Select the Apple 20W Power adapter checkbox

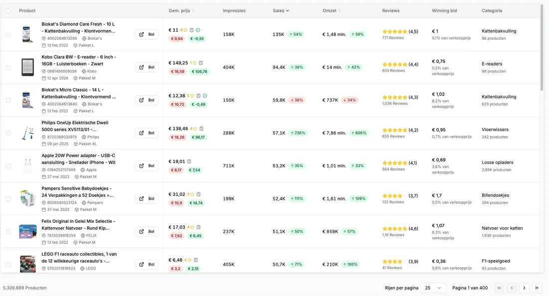(8, 166)
